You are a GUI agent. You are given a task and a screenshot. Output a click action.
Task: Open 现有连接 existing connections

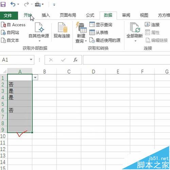pos(62,30)
